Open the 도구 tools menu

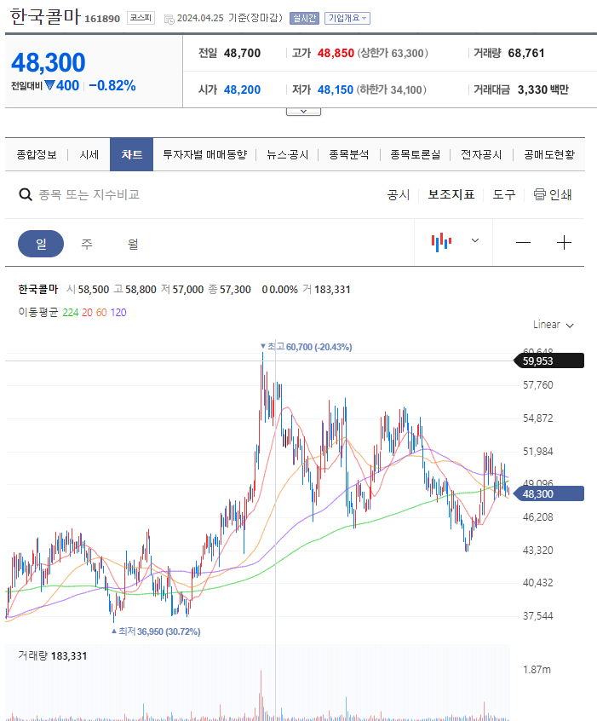pos(504,194)
